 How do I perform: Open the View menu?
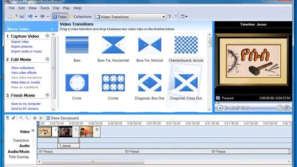click(x=32, y=8)
